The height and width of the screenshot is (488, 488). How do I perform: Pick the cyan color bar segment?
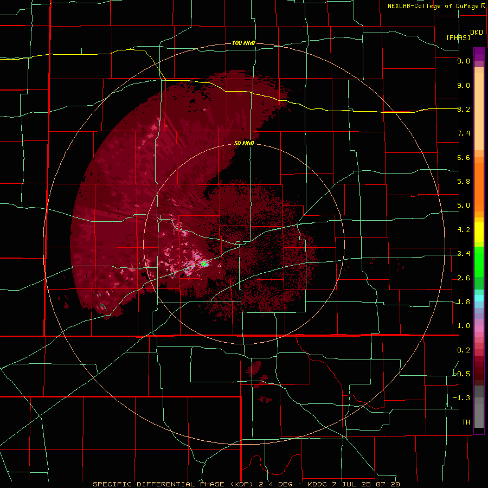(x=479, y=298)
